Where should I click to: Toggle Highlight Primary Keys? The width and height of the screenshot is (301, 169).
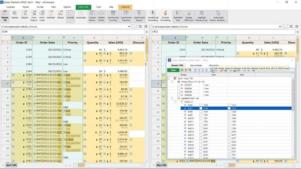click(x=202, y=16)
